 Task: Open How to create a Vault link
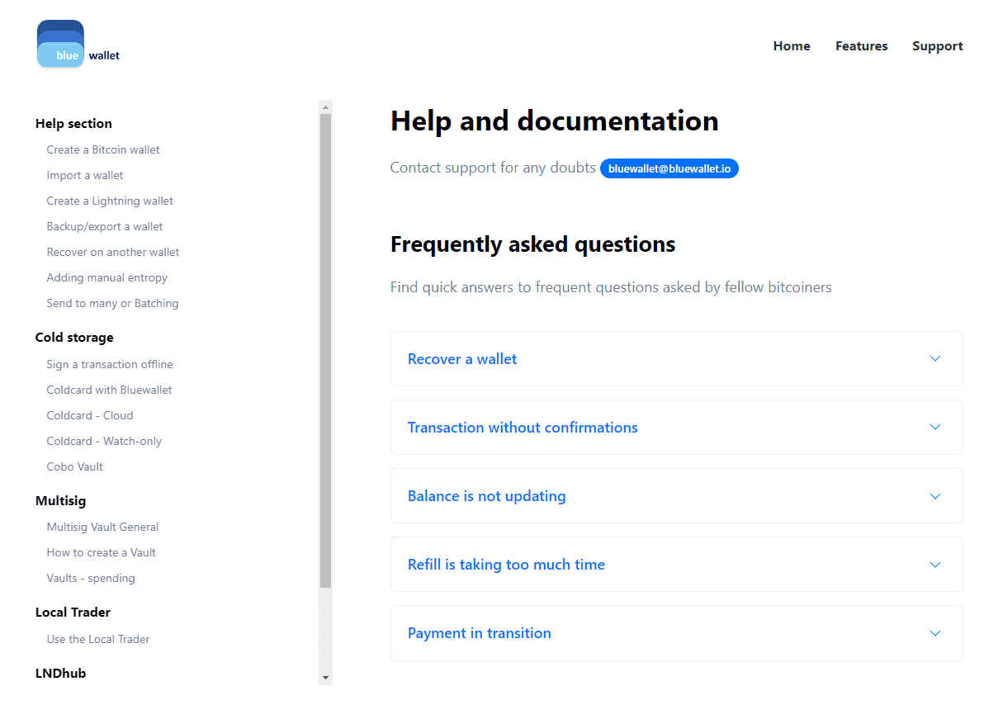pos(102,552)
